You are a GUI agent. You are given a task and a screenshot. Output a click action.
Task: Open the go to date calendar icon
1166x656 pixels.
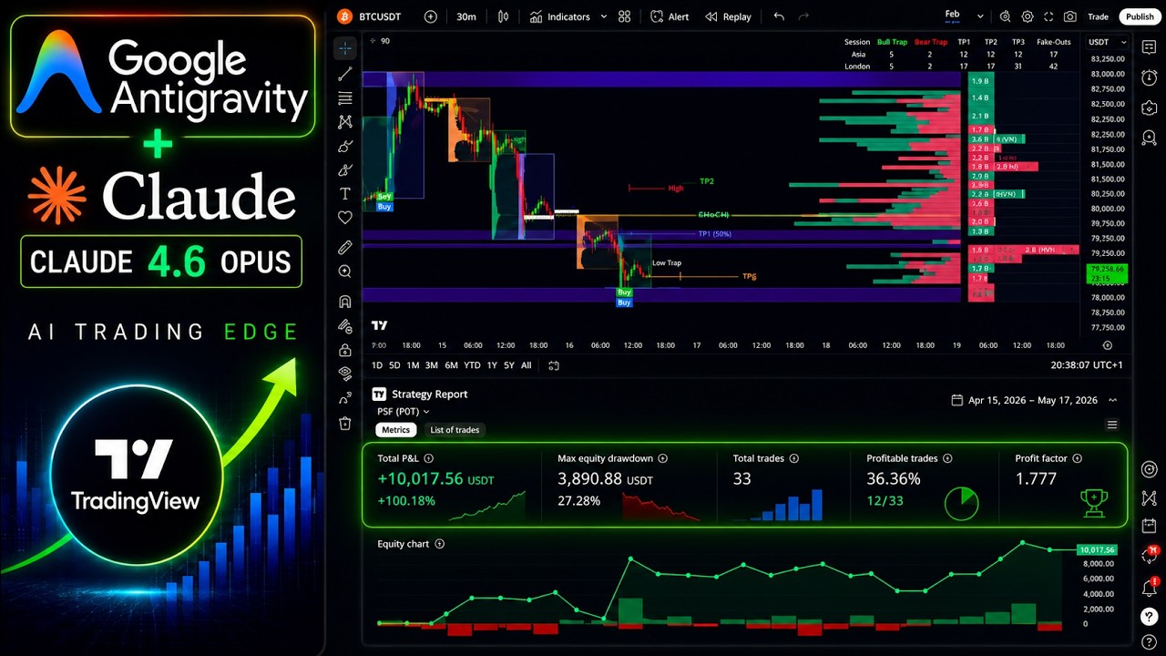(553, 365)
